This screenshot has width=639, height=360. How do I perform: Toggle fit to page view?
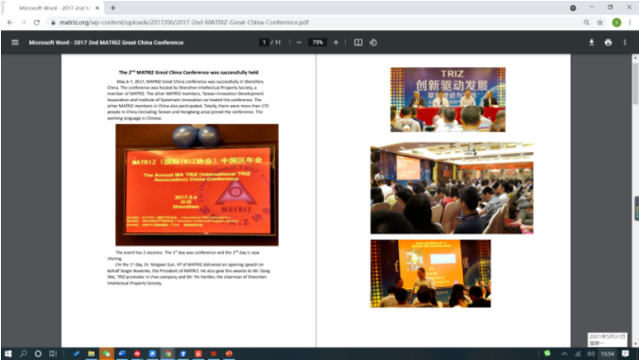358,43
